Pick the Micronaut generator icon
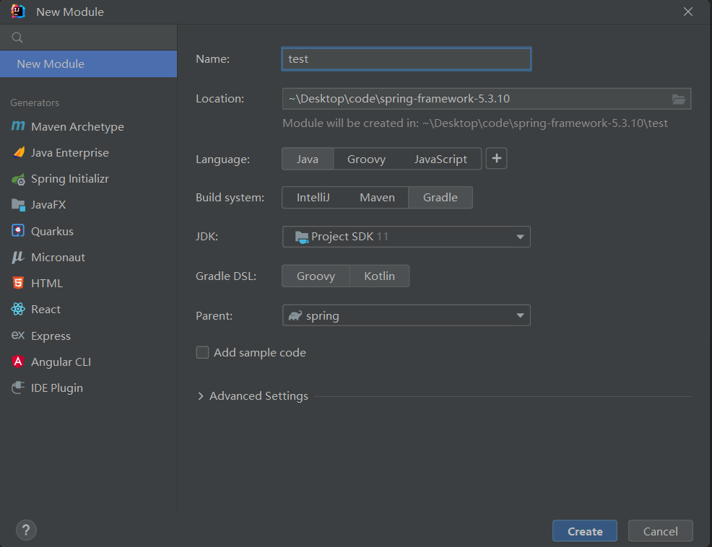The width and height of the screenshot is (712, 547). (x=18, y=257)
